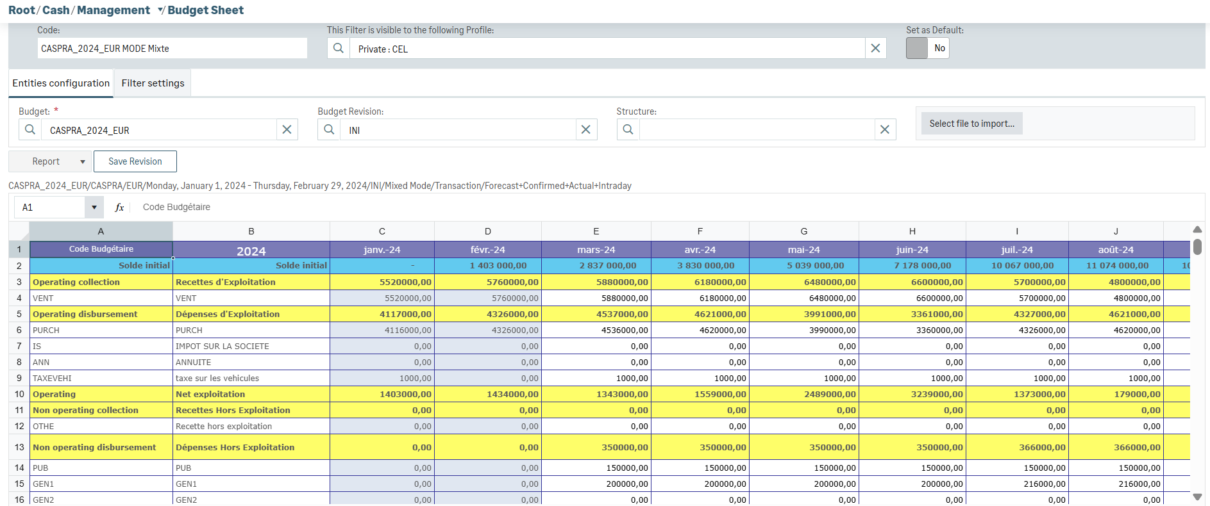
Task: Click the Save Revision button
Action: pyautogui.click(x=135, y=162)
